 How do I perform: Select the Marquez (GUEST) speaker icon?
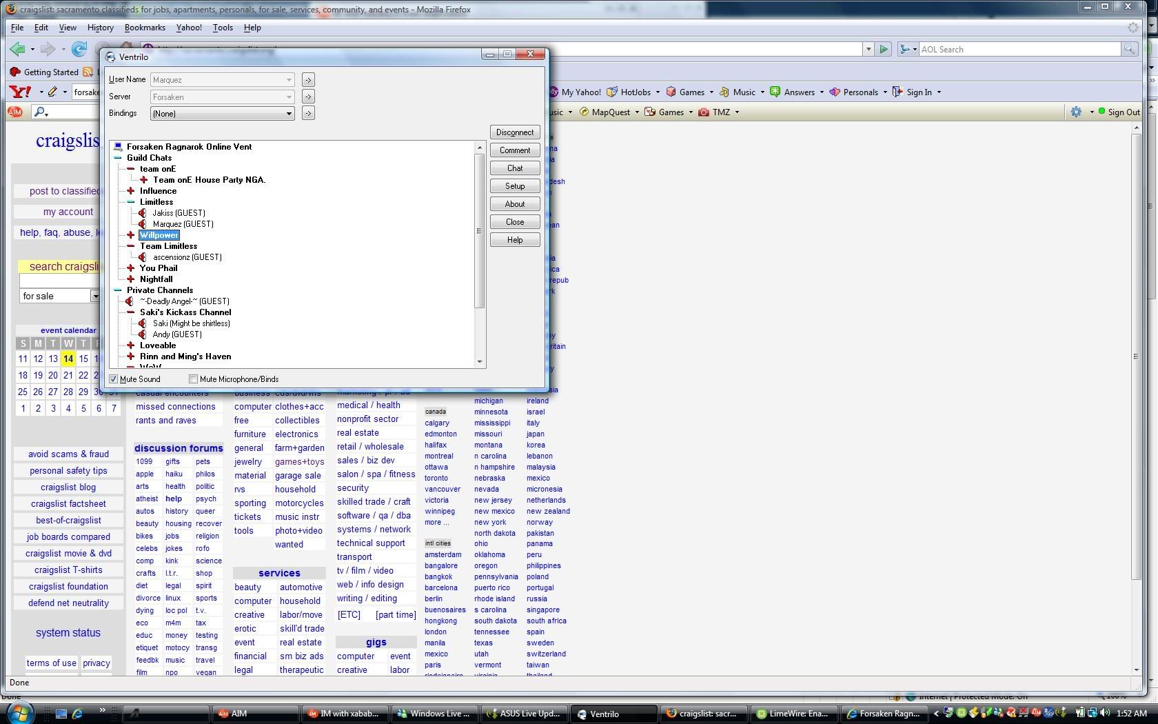pyautogui.click(x=143, y=224)
